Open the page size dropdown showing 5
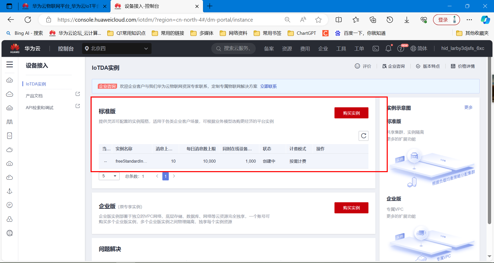 coord(109,176)
